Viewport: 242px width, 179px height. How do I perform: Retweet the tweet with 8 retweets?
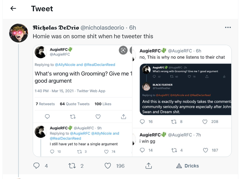(174, 122)
